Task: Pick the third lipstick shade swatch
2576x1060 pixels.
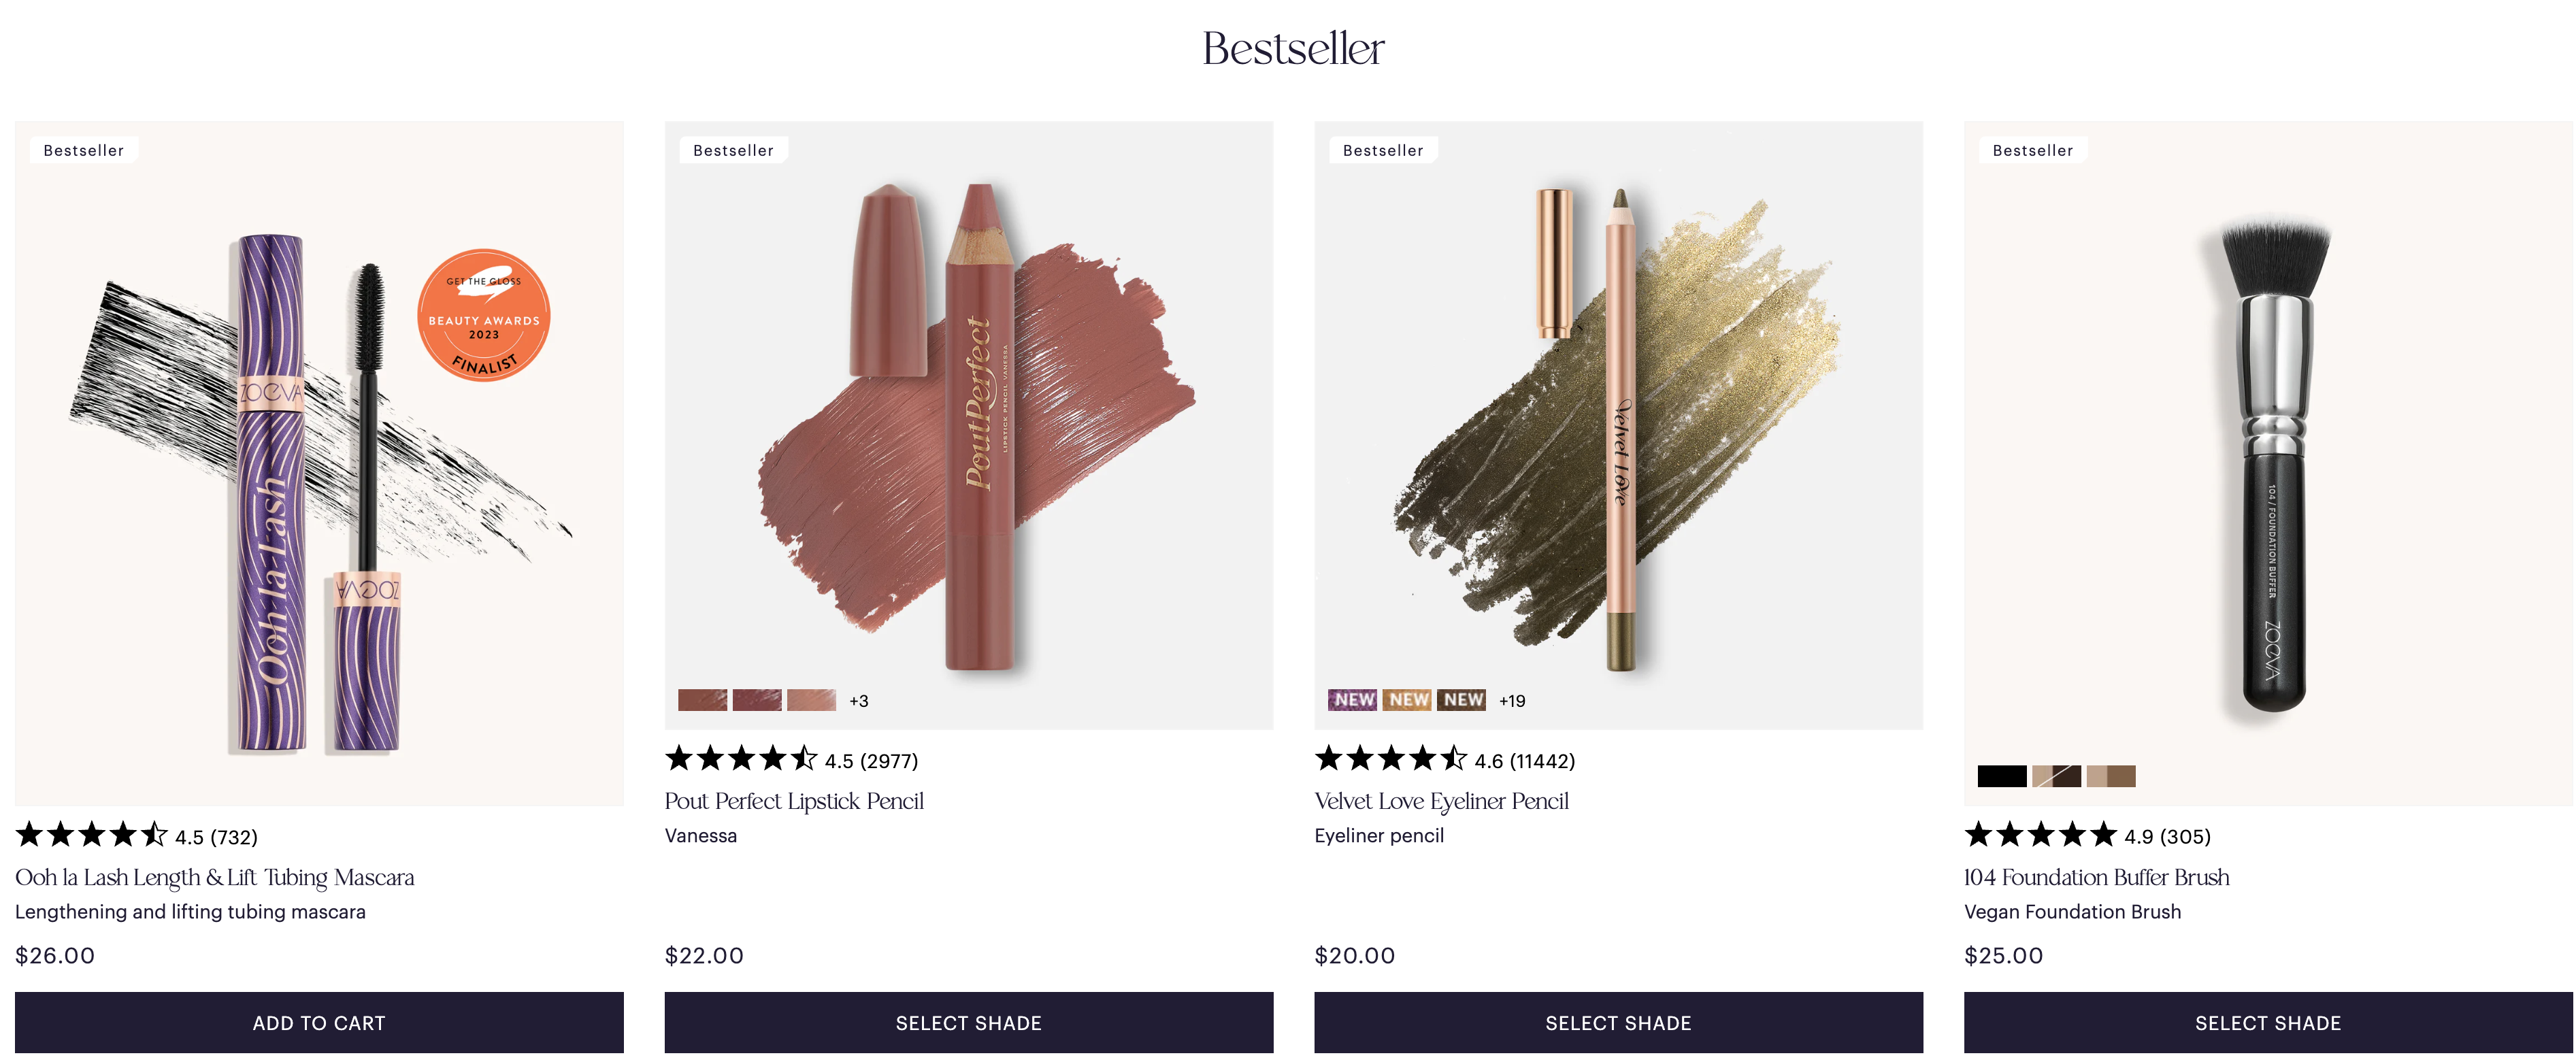Action: pyautogui.click(x=811, y=700)
